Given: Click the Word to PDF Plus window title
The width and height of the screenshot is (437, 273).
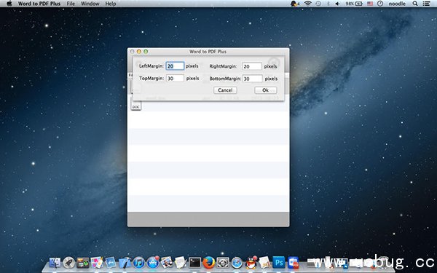Looking at the screenshot, I should (x=208, y=52).
